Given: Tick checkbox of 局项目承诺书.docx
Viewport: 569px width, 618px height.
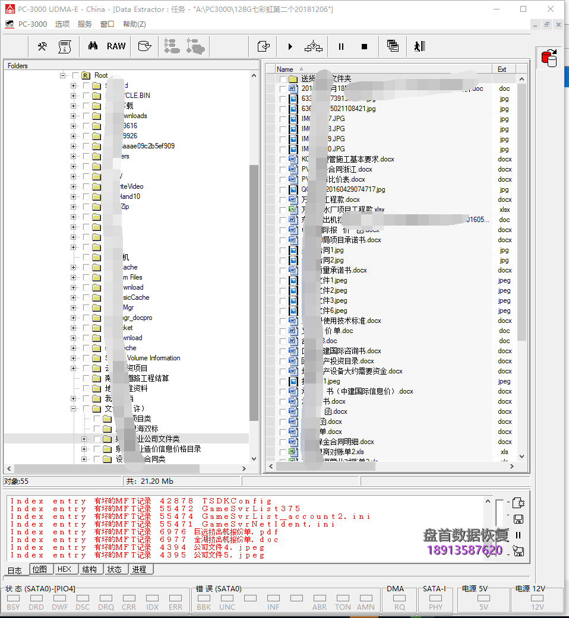Looking at the screenshot, I should point(282,240).
